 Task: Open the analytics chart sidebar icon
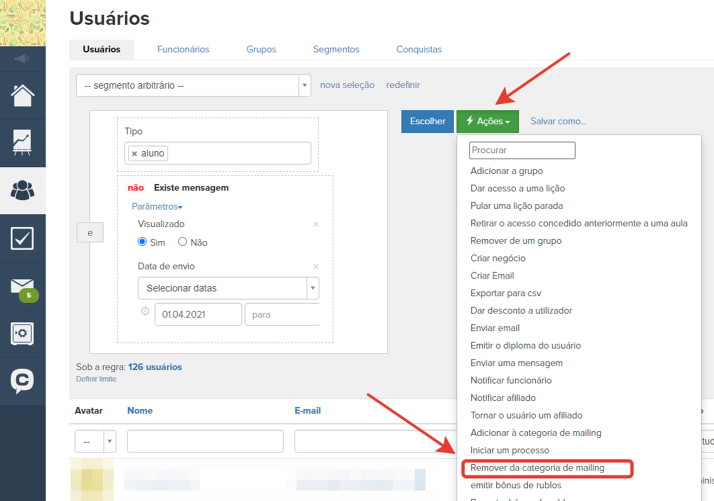coord(22,143)
